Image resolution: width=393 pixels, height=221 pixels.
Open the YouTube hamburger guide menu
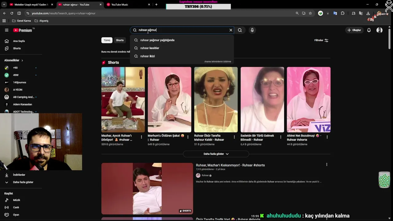(6, 30)
